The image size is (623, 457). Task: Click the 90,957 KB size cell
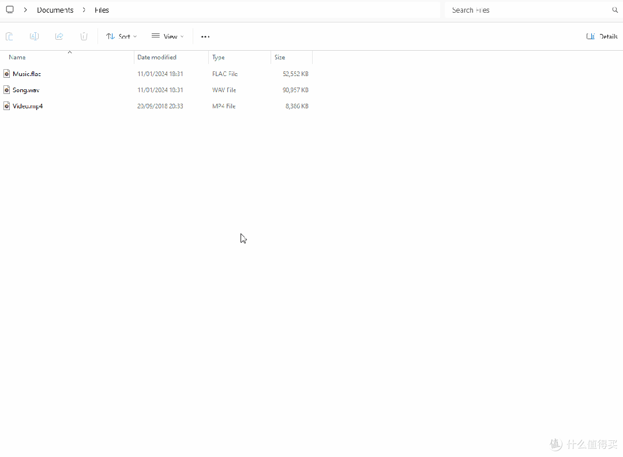295,90
